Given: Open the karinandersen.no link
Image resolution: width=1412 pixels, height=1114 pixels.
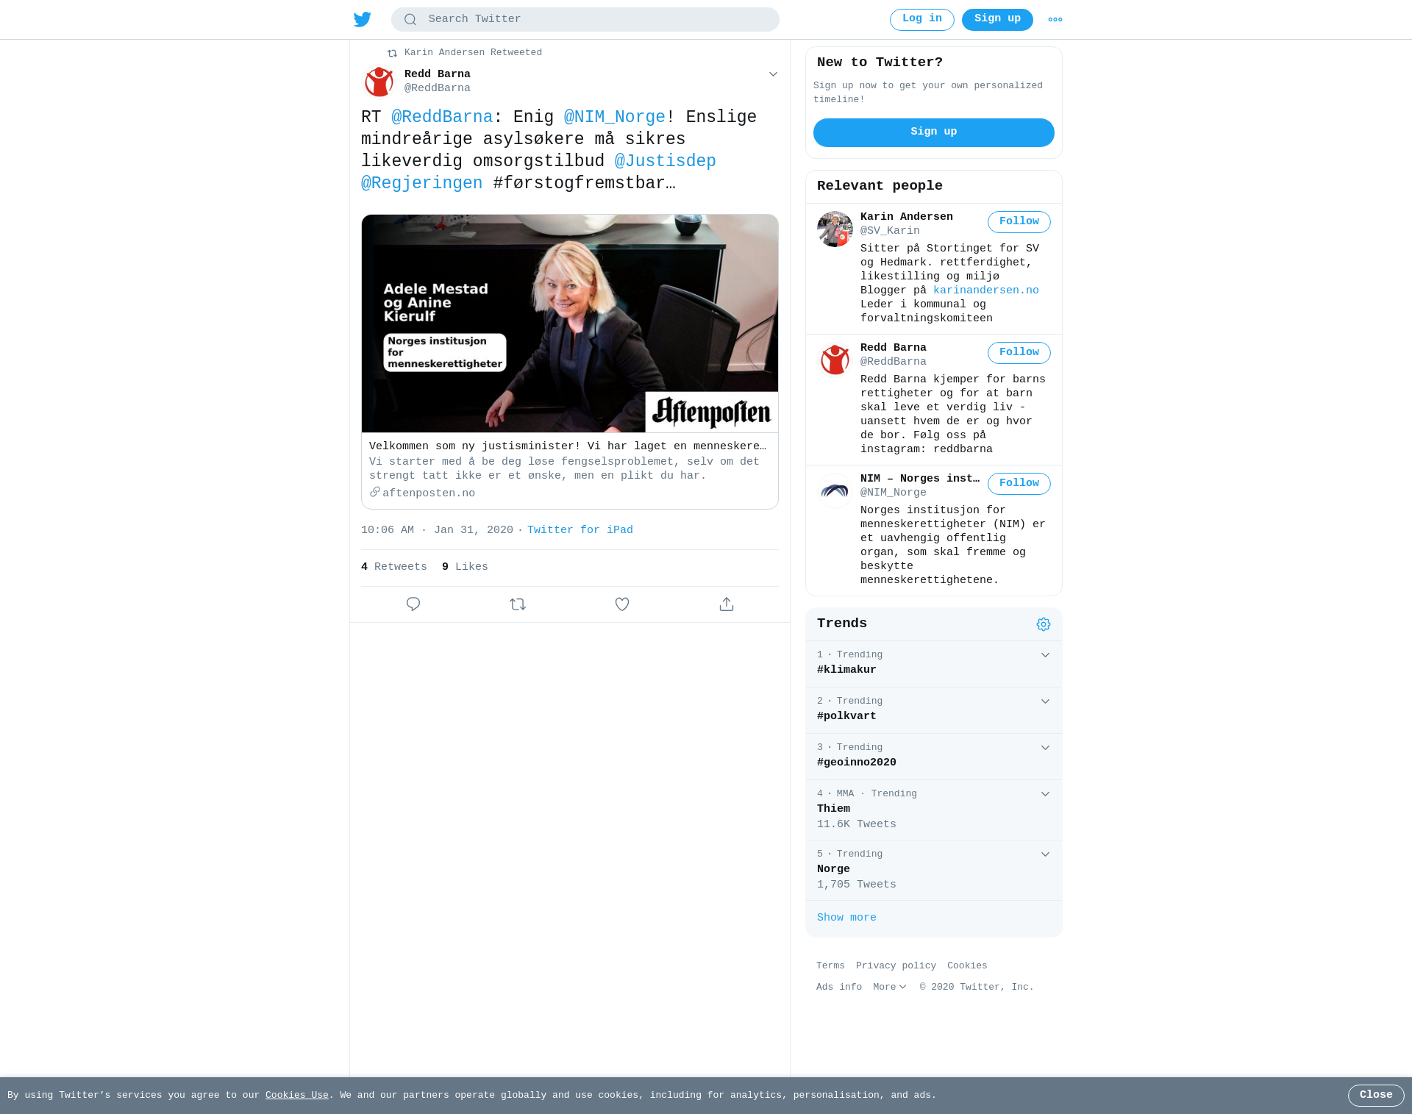Looking at the screenshot, I should pos(986,290).
